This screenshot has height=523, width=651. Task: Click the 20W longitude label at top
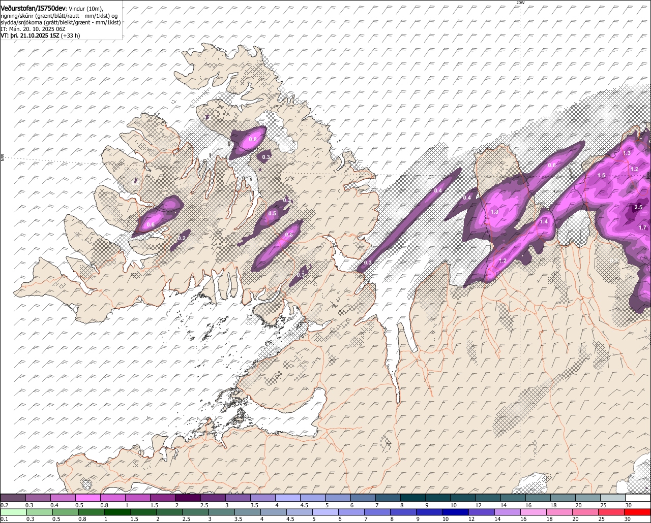[520, 3]
